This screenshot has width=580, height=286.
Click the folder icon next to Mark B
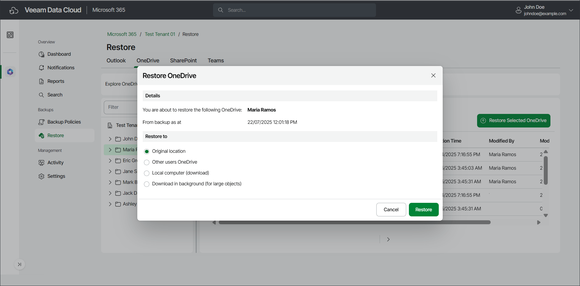[118, 182]
